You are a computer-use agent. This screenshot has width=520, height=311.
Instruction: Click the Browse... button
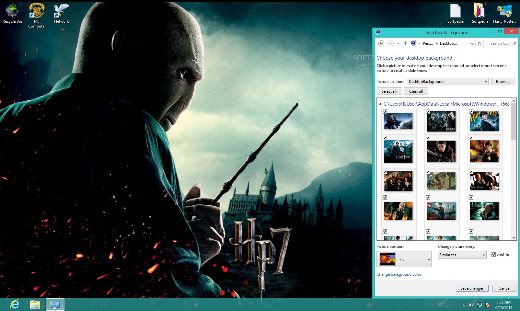(x=503, y=82)
